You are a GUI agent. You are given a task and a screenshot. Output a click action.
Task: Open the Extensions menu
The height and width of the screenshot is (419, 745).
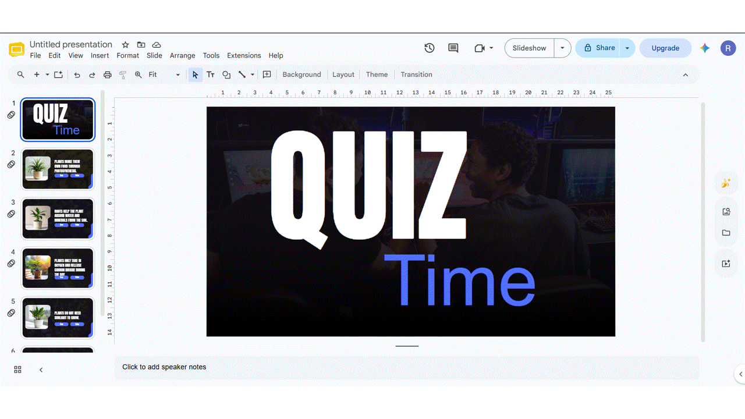click(x=244, y=55)
